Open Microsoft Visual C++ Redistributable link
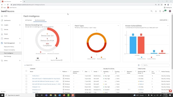Viewport: 173px width, 97px height. tap(46, 79)
